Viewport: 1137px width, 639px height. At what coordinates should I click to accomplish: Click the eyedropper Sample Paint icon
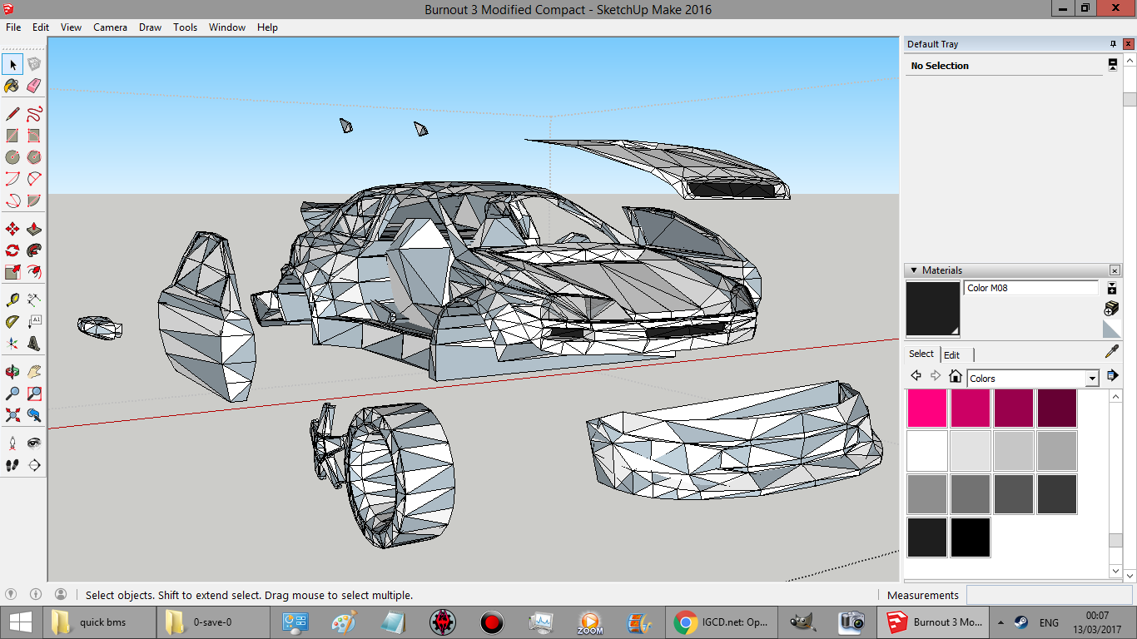pos(1111,352)
